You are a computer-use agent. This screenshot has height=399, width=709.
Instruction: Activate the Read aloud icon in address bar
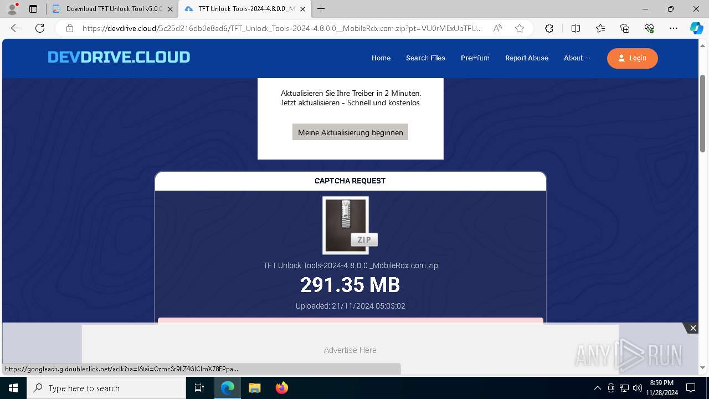point(497,28)
